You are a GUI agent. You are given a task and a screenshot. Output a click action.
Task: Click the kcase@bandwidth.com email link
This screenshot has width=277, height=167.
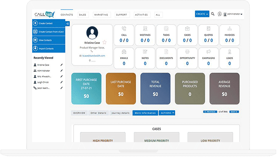coord(93,56)
